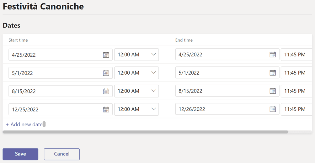Cancel editing the holiday
This screenshot has width=315, height=163.
(x=62, y=154)
